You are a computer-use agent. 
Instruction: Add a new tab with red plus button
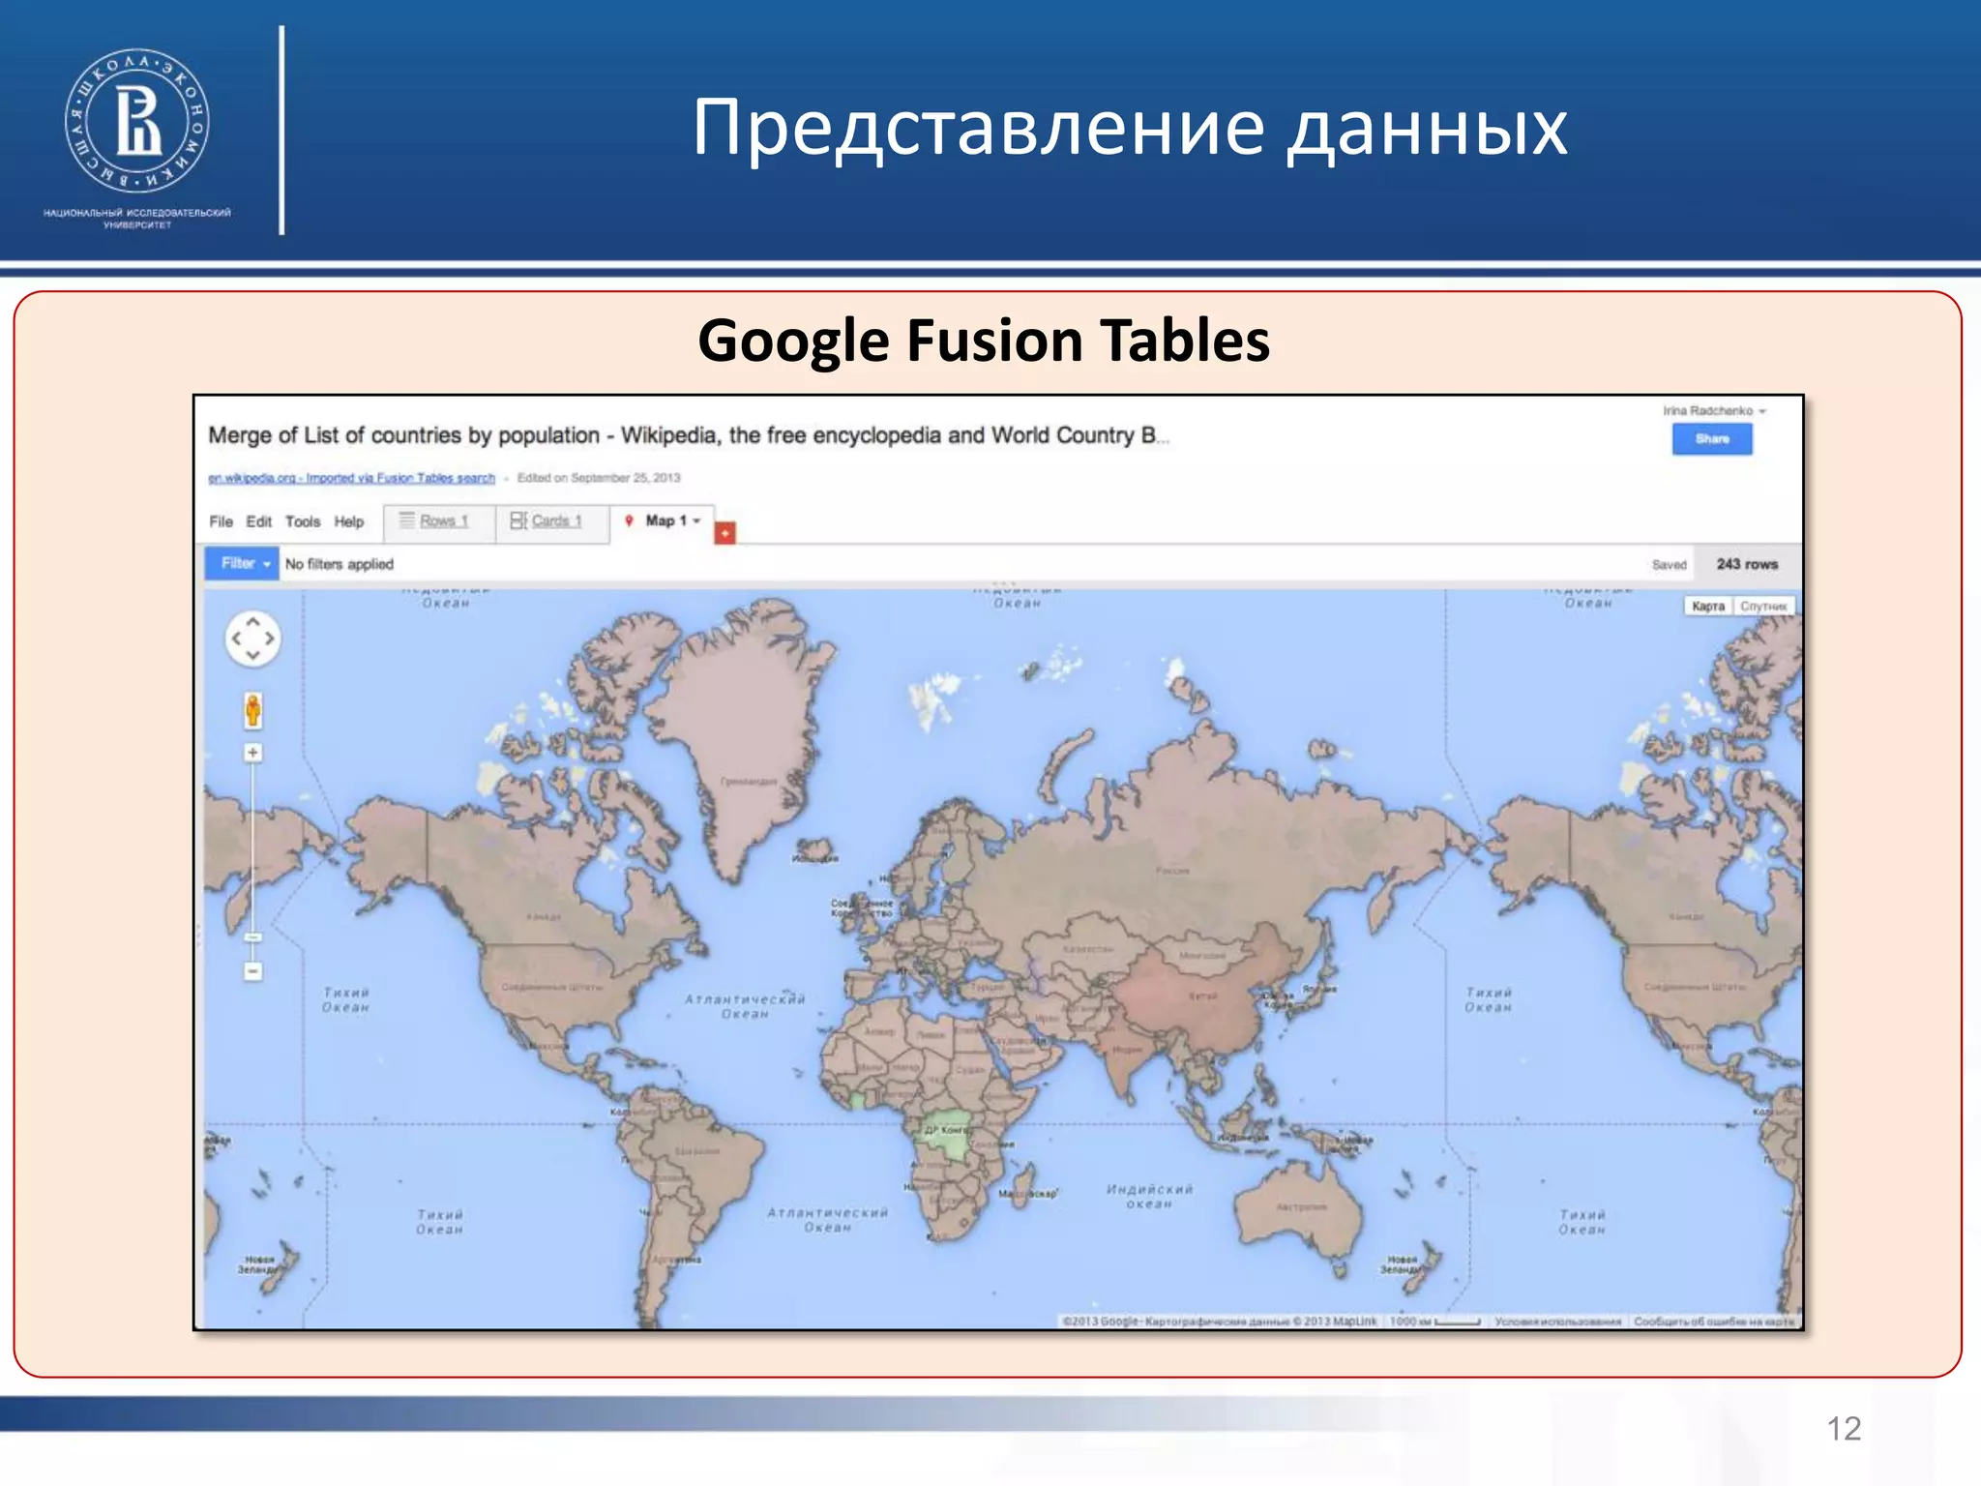click(724, 533)
